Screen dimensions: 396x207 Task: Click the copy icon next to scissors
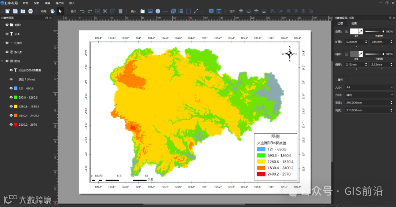[x=113, y=11]
